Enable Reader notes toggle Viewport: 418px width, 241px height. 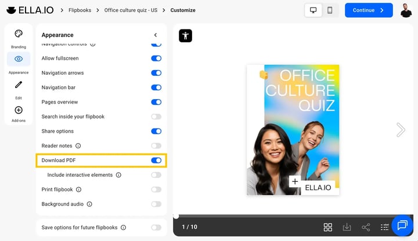point(156,146)
